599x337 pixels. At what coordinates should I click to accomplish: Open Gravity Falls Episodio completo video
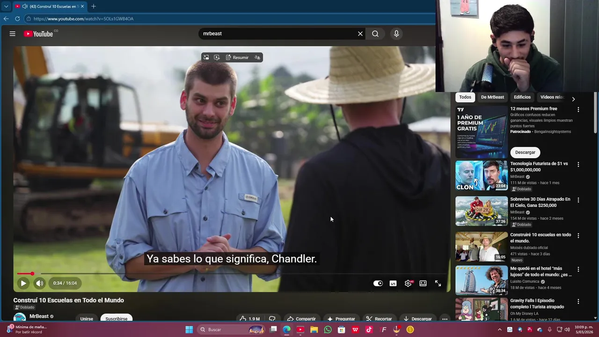coord(537,304)
